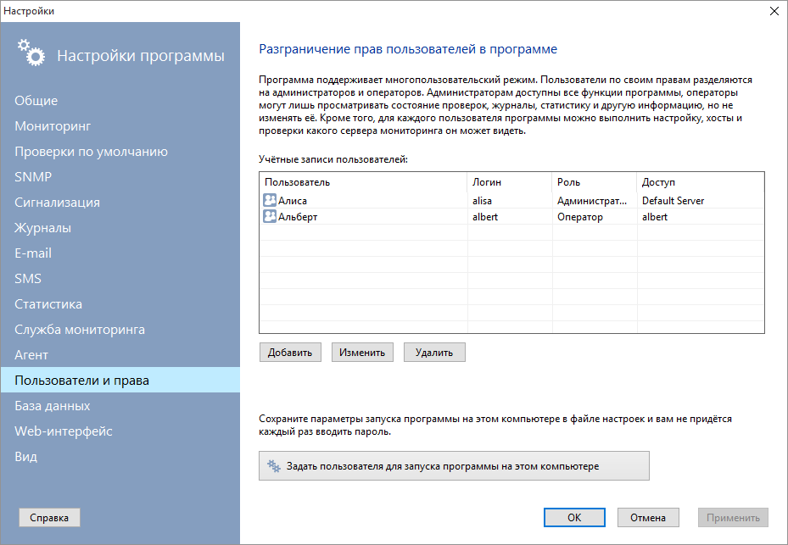Click the Изменить button
The image size is (788, 545).
362,352
